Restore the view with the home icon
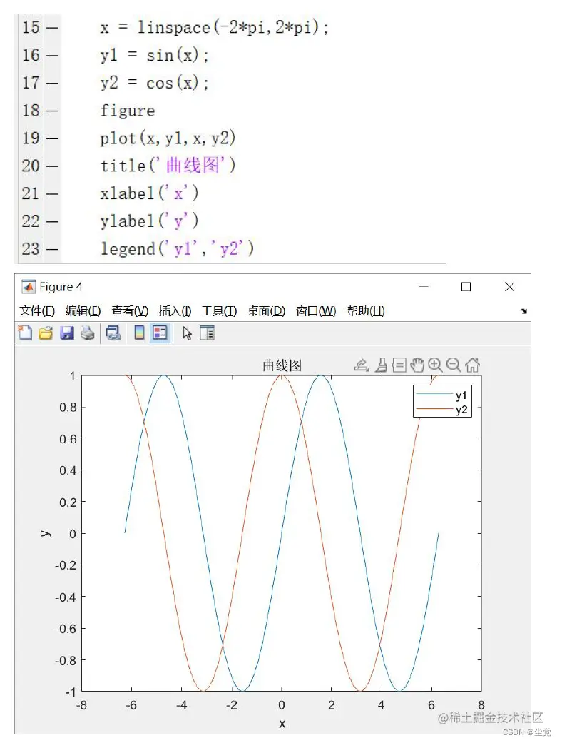Screen dimensions: 562x743 pyautogui.click(x=472, y=365)
